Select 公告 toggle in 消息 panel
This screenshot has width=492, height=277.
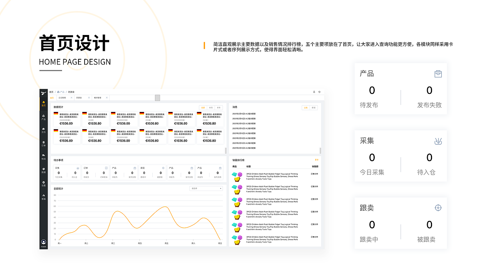coord(306,108)
